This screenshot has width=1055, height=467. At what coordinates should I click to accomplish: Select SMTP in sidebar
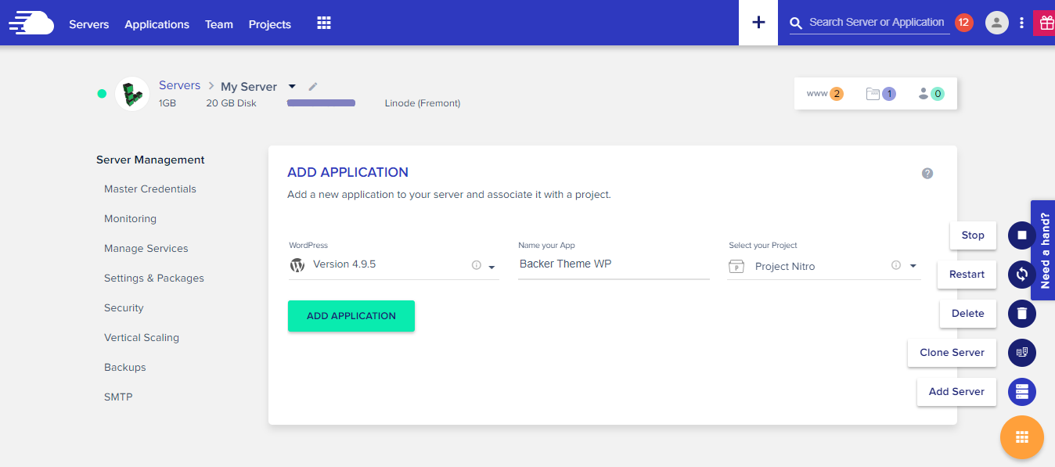pos(118,397)
